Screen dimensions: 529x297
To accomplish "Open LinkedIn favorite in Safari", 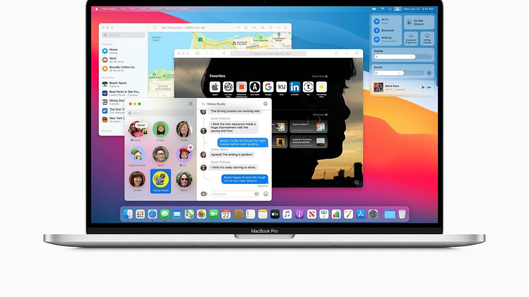I will coord(295,87).
